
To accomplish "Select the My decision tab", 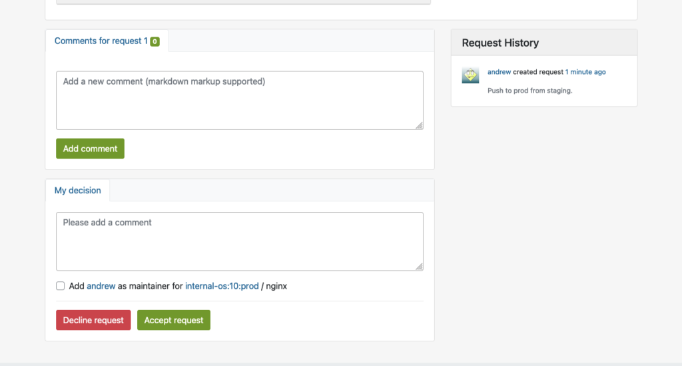I will [x=77, y=190].
